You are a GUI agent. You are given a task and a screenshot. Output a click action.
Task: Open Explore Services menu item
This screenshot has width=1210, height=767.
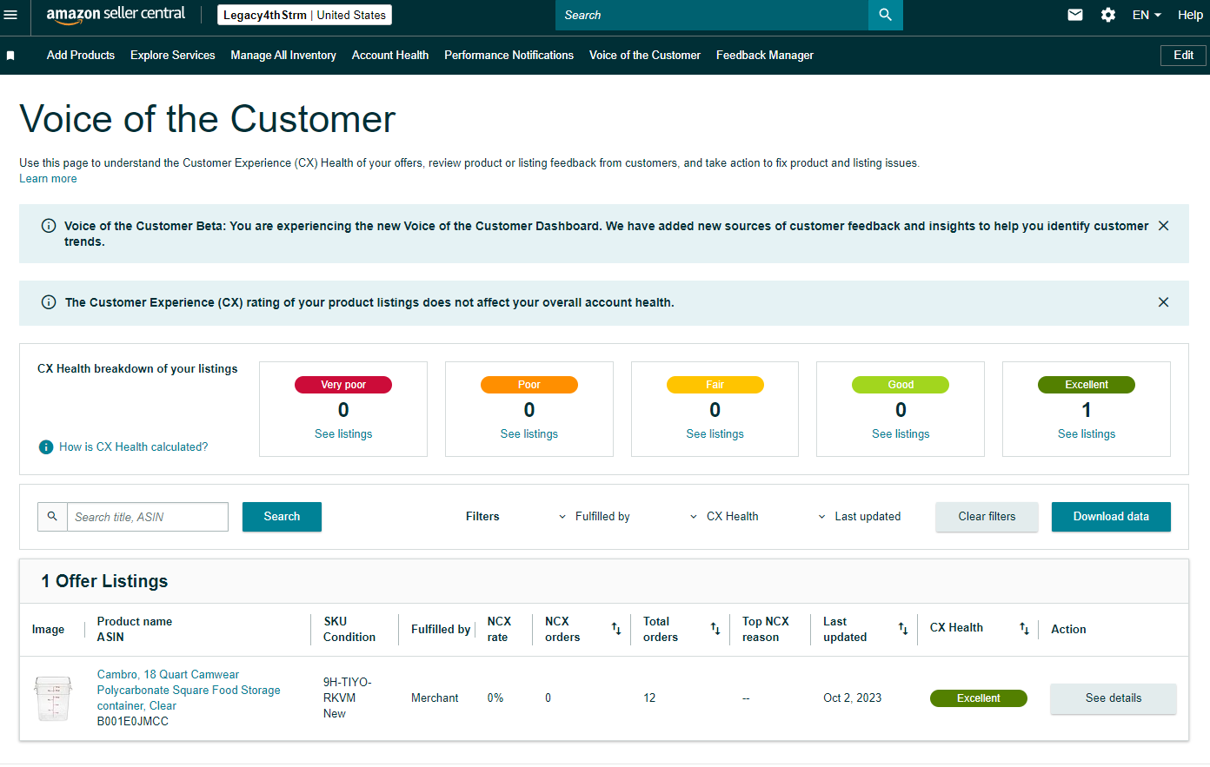click(173, 56)
